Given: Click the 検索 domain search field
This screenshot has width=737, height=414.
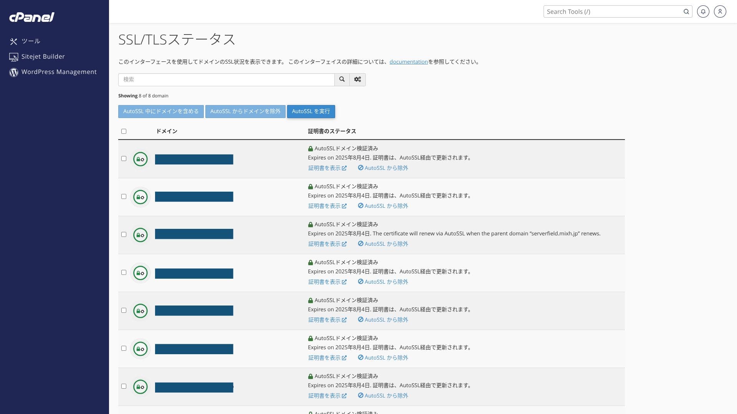Looking at the screenshot, I should [226, 79].
